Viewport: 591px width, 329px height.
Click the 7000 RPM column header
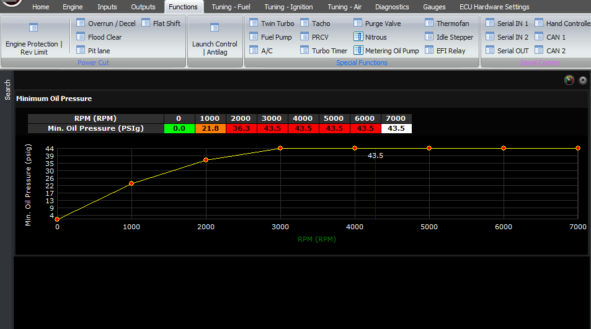pyautogui.click(x=396, y=118)
